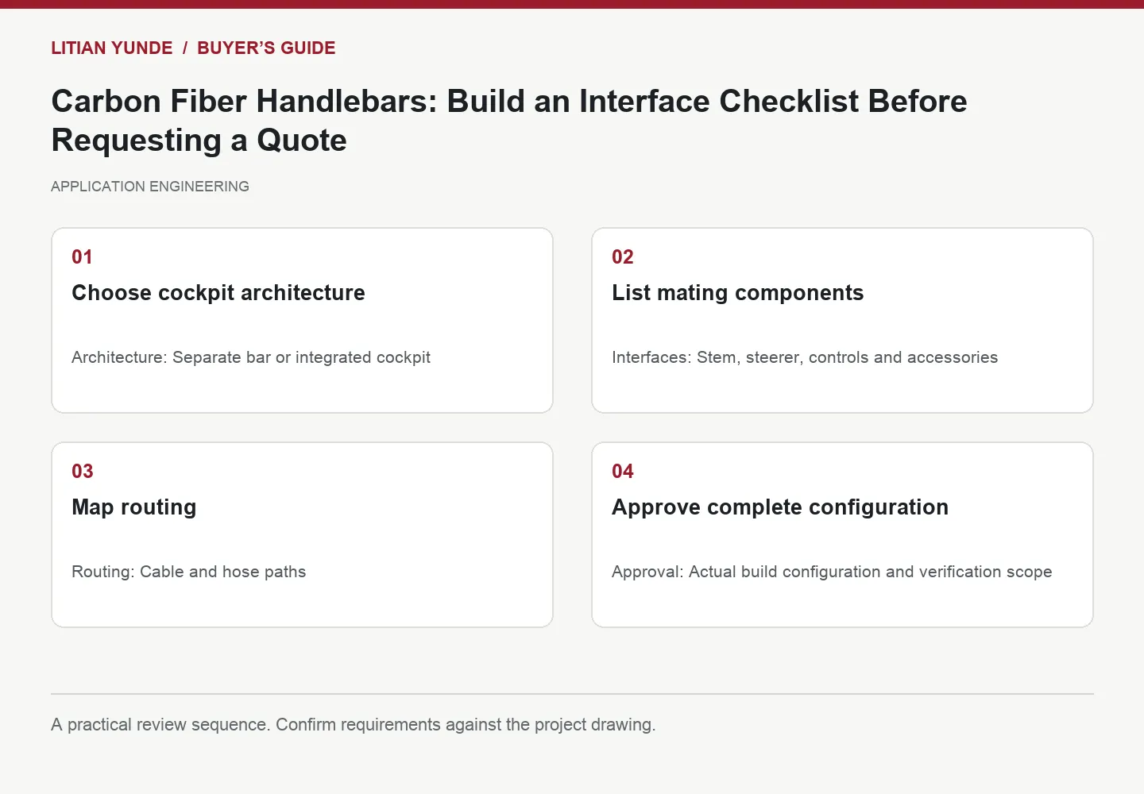The width and height of the screenshot is (1144, 794).
Task: Click the horizontal divider line above the footer
Action: coord(572,694)
